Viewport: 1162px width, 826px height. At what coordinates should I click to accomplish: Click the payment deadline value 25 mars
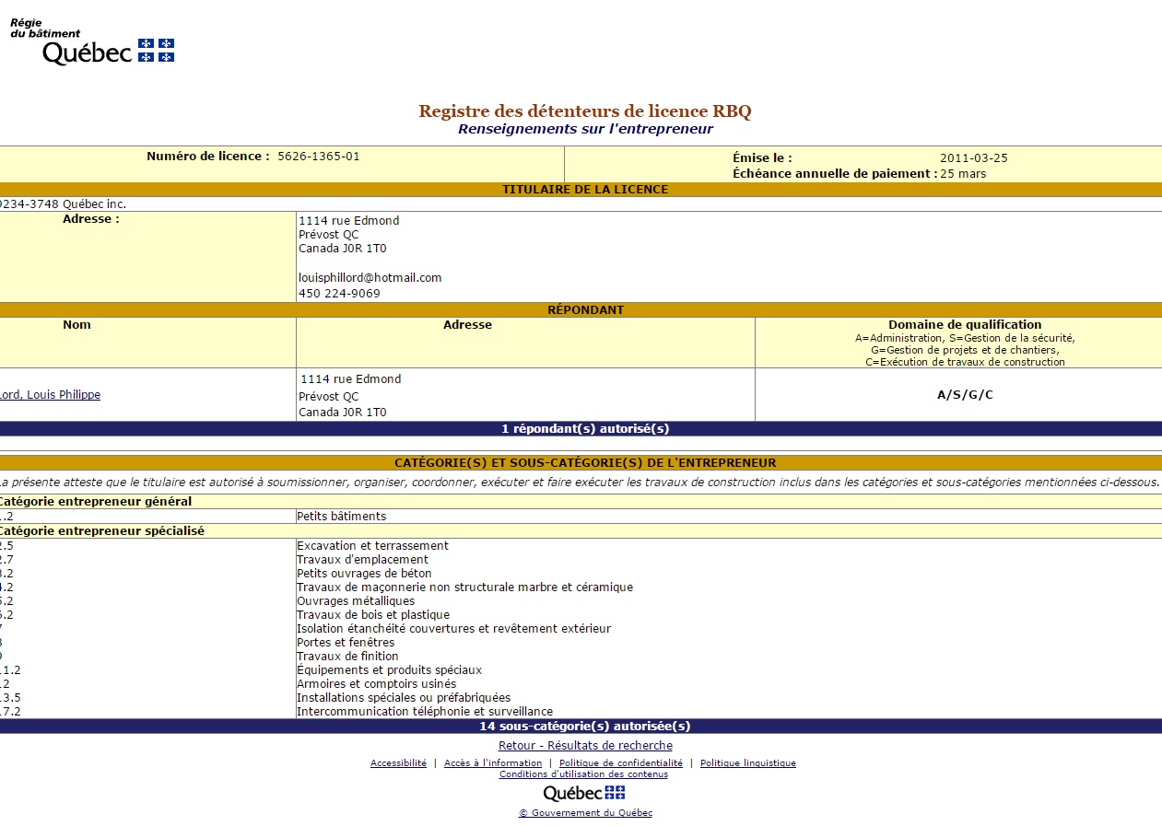[963, 174]
